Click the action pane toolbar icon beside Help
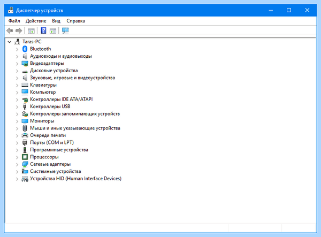 click(x=53, y=31)
